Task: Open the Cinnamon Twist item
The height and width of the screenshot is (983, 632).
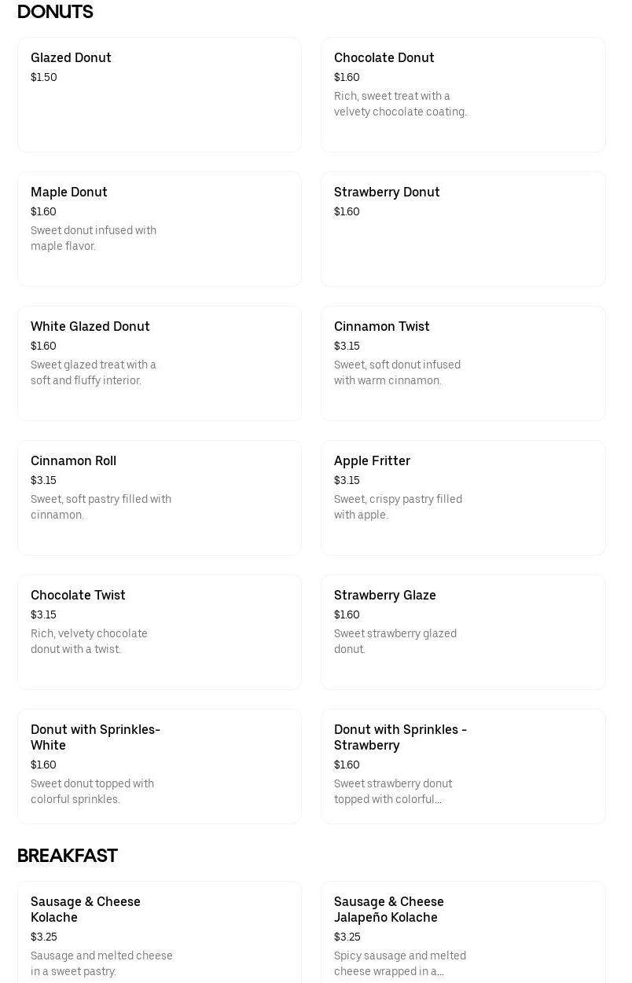Action: (x=463, y=363)
